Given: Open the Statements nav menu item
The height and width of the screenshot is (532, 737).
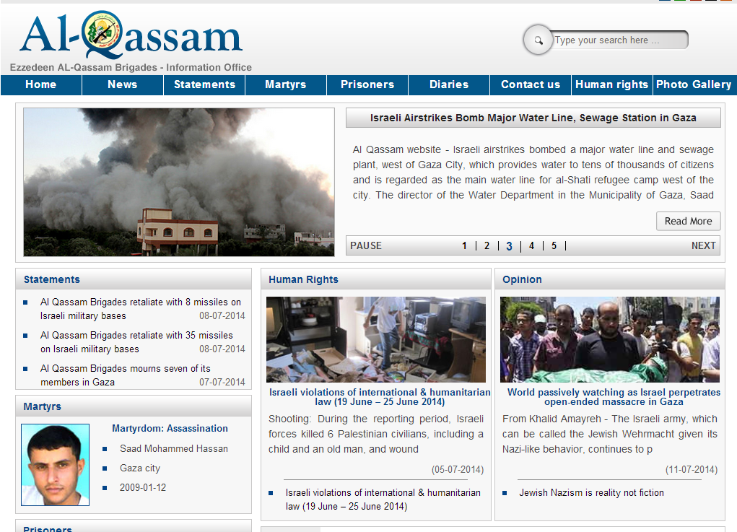Looking at the screenshot, I should click(204, 84).
